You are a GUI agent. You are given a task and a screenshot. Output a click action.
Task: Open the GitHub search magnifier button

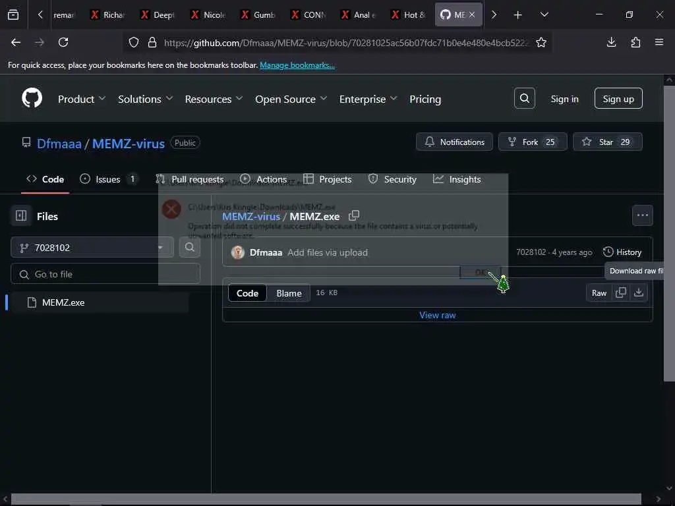point(524,99)
